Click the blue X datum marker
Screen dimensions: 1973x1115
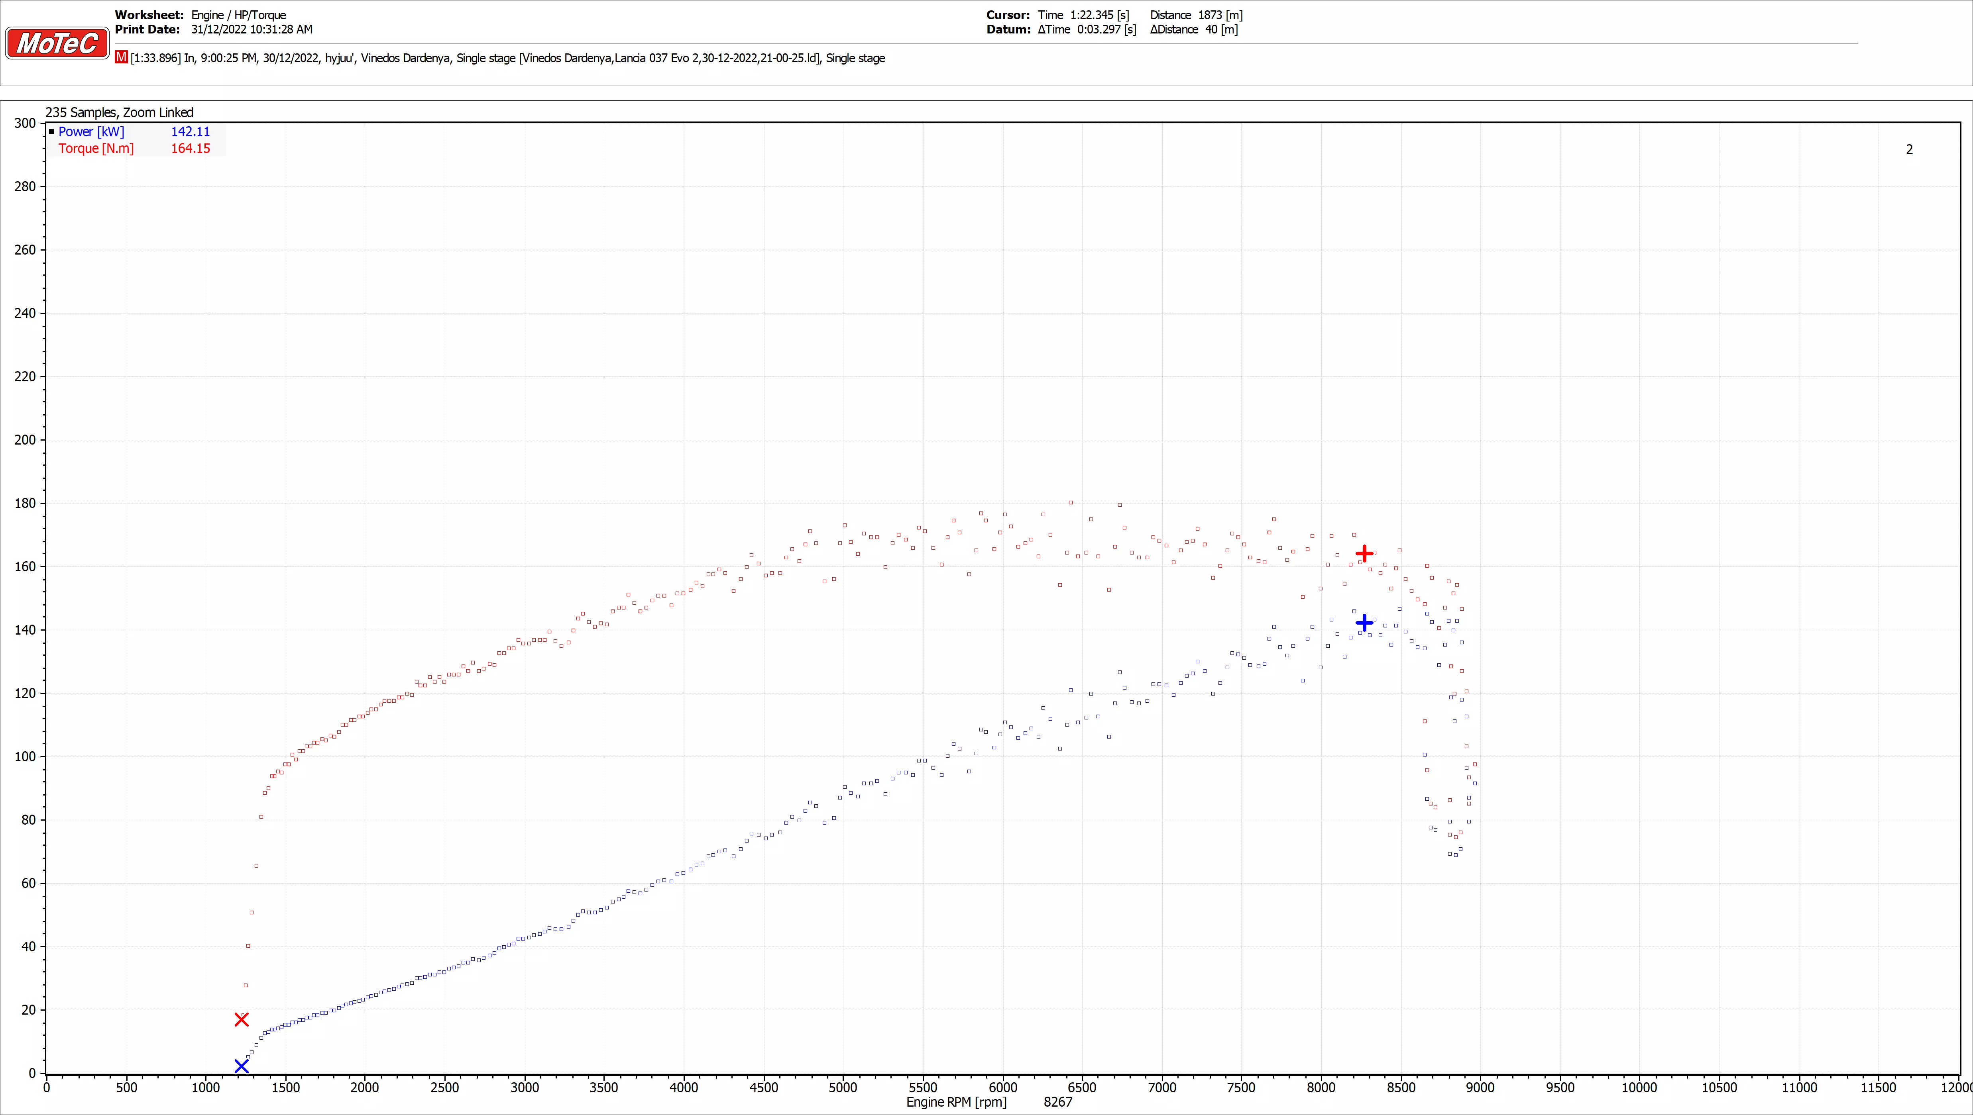(242, 1066)
